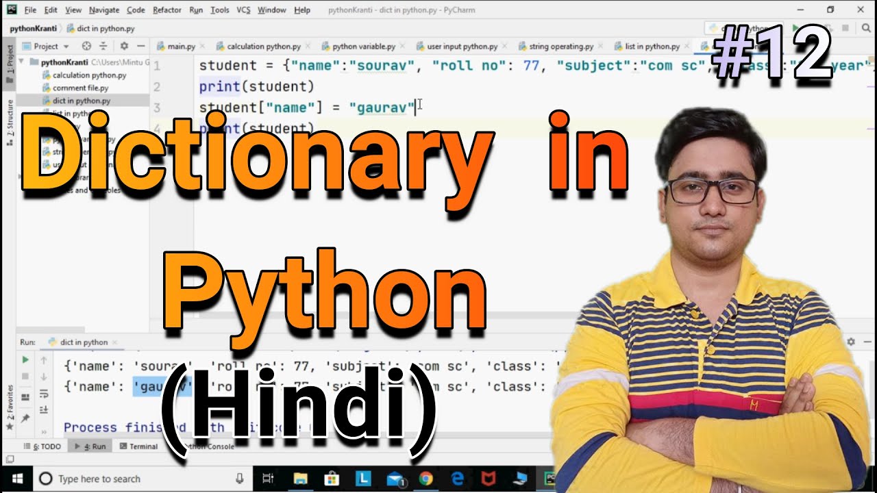Image resolution: width=877 pixels, height=493 pixels.
Task: Open the Help menu
Action: click(302, 10)
